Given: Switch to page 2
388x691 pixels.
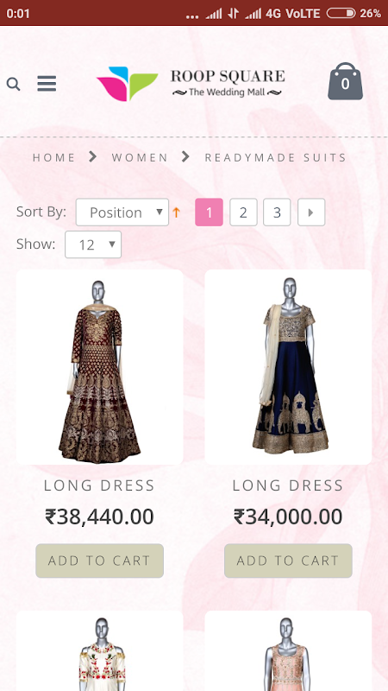Looking at the screenshot, I should click(x=243, y=212).
